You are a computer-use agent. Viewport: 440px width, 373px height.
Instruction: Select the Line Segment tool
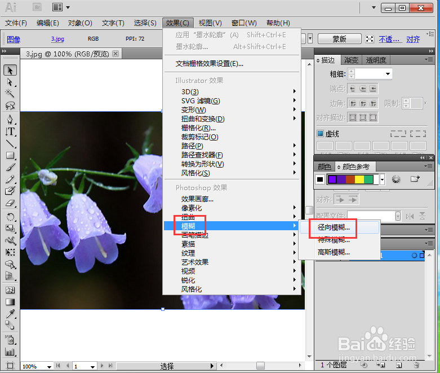pyautogui.click(x=10, y=144)
